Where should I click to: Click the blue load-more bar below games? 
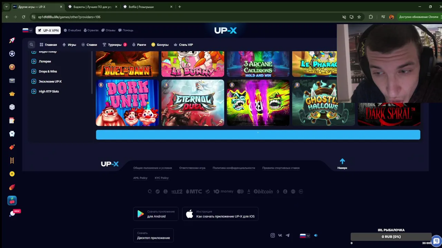(x=258, y=135)
